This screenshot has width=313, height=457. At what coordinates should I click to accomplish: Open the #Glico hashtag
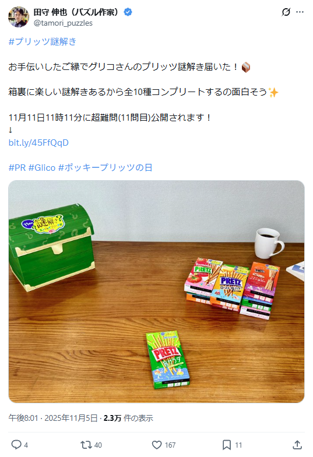pos(42,168)
